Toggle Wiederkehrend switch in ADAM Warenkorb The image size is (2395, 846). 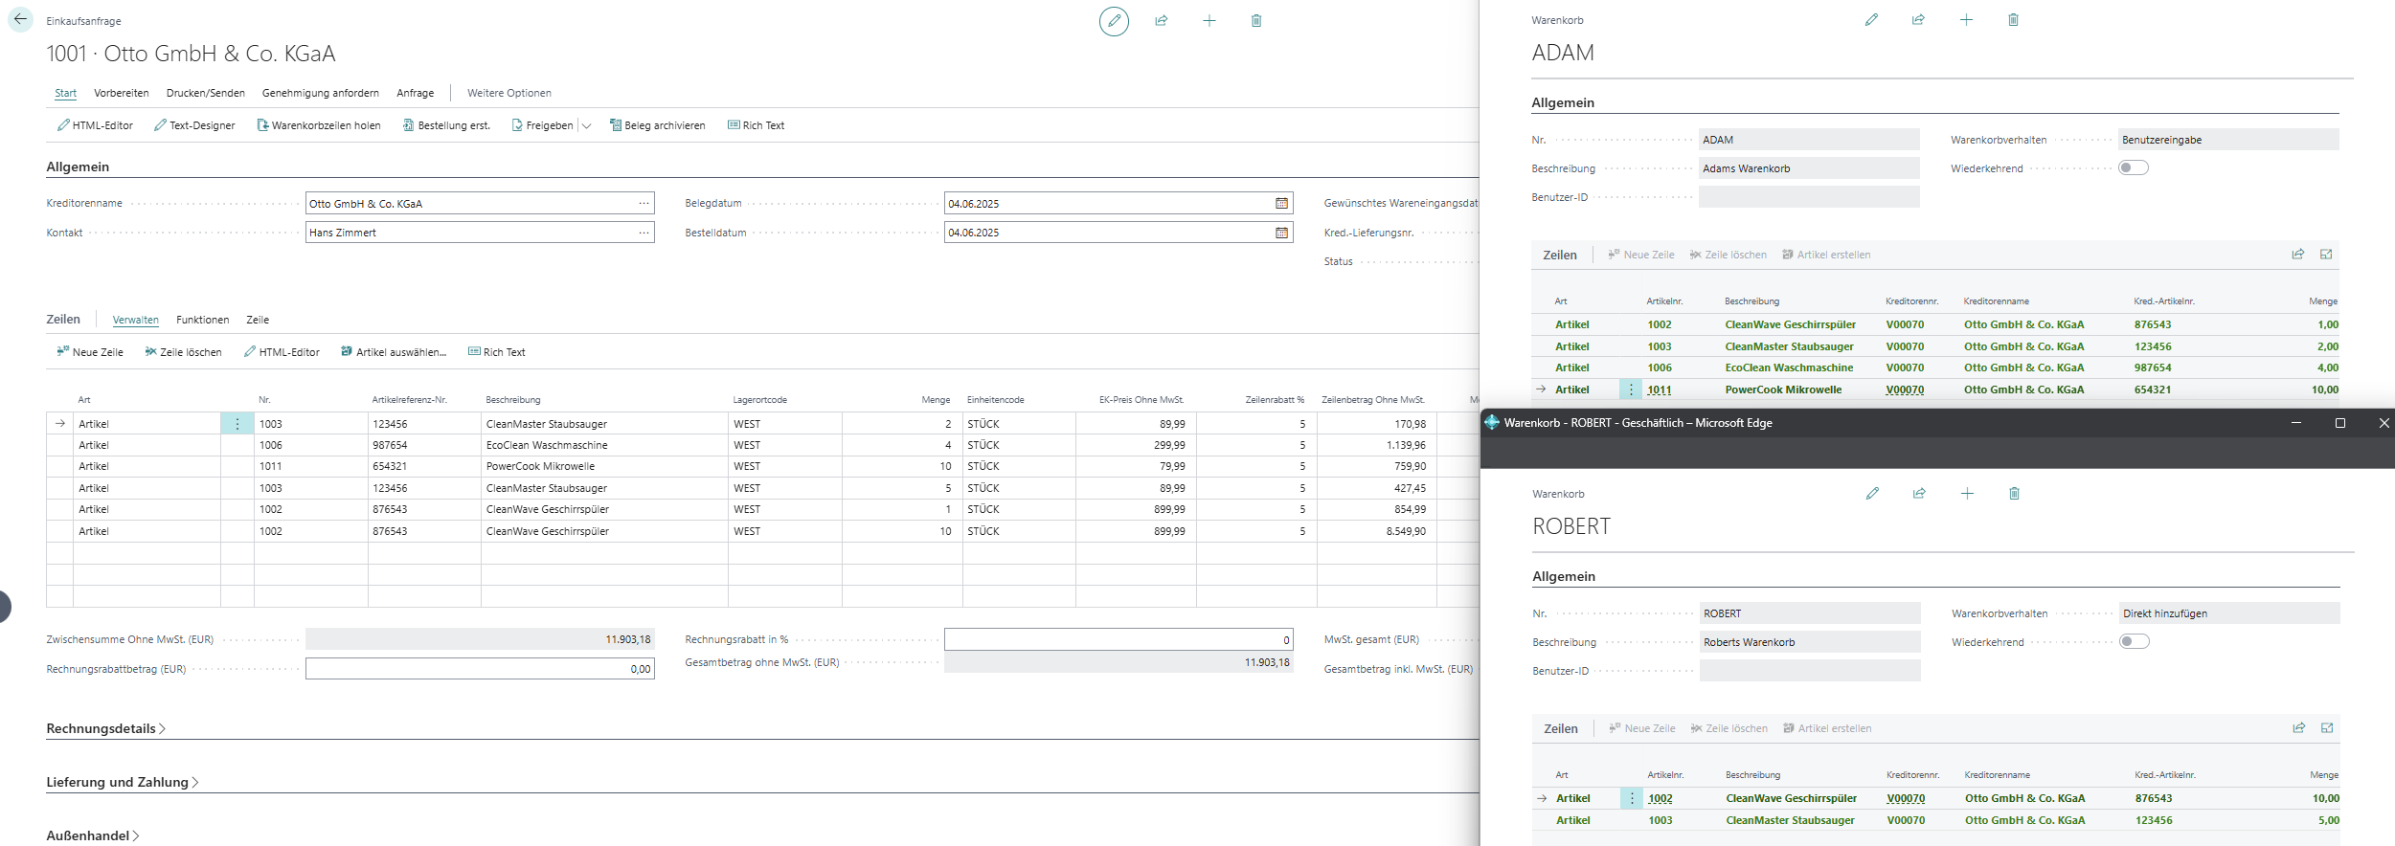tap(2134, 168)
